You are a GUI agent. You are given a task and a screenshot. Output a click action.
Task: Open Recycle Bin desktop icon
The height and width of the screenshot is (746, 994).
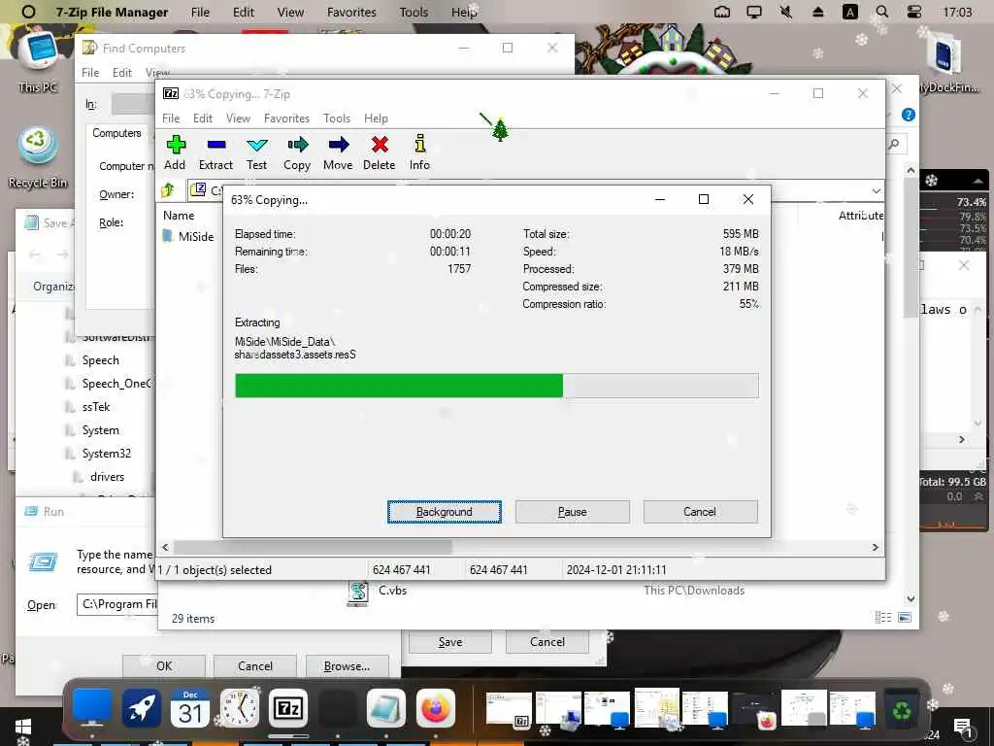[38, 158]
